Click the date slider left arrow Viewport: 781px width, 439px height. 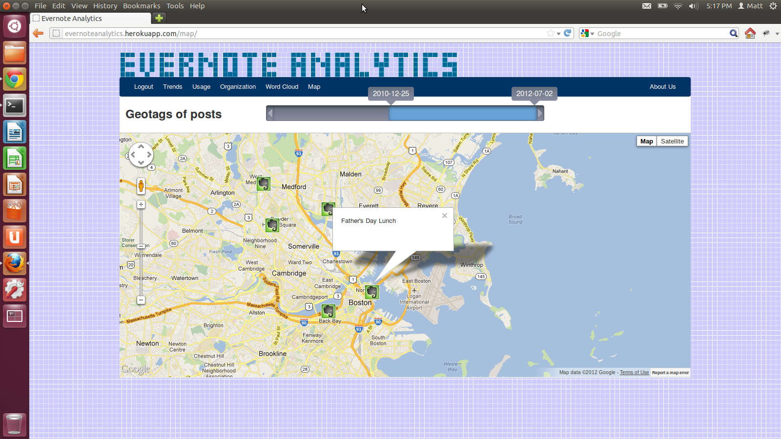270,114
